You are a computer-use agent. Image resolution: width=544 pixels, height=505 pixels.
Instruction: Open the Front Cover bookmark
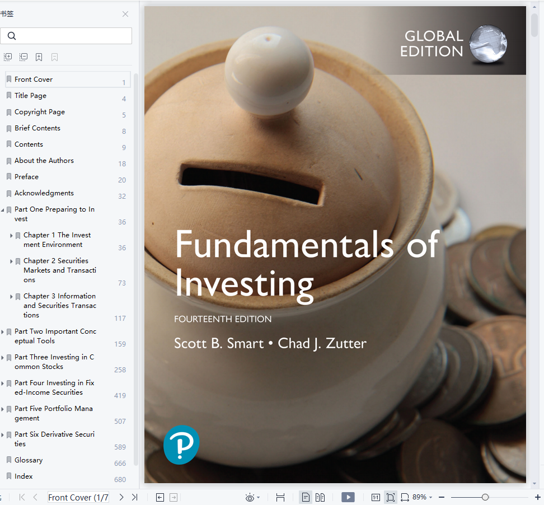click(x=68, y=80)
